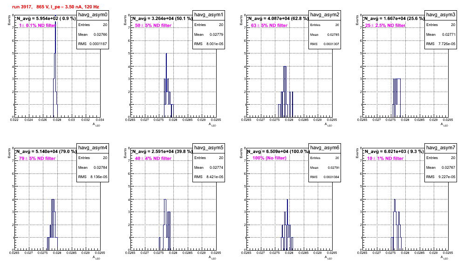Click Mean 0.02774 in havg_asym5 stats
Screen dimensions: 464x266
pos(209,167)
